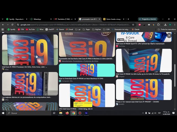Click the Manufacturas, Proveedores source link
This screenshot has width=177, height=132.
point(80,61)
